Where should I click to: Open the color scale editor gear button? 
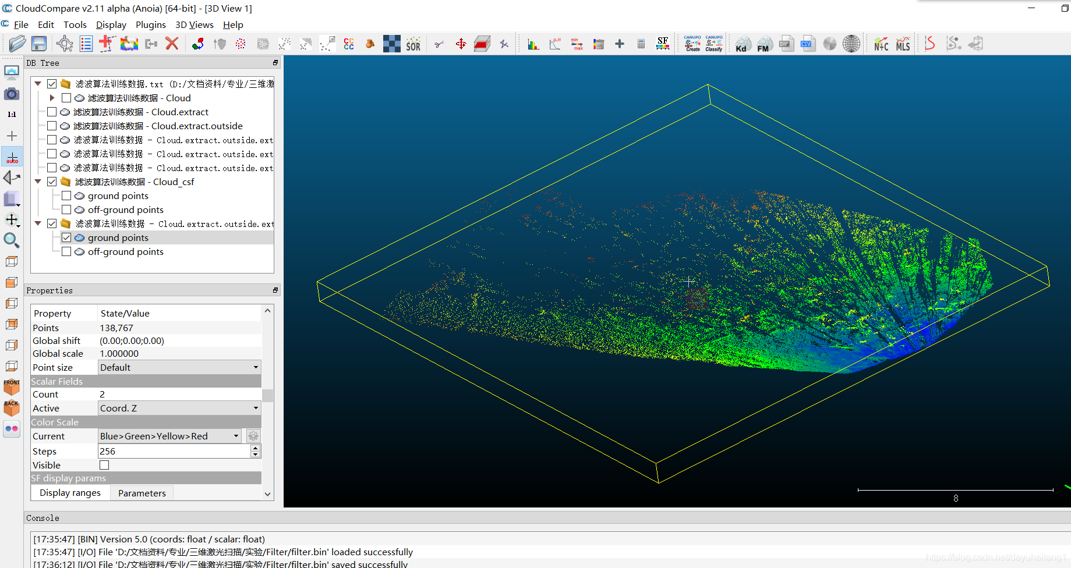253,436
